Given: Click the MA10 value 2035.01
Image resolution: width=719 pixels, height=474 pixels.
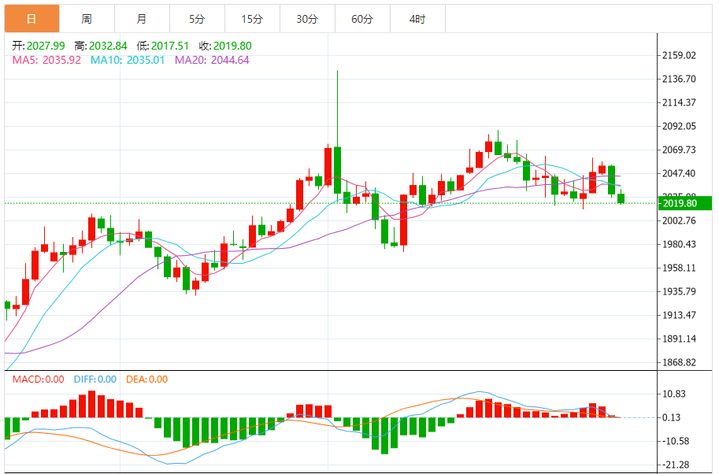Looking at the screenshot, I should point(146,60).
